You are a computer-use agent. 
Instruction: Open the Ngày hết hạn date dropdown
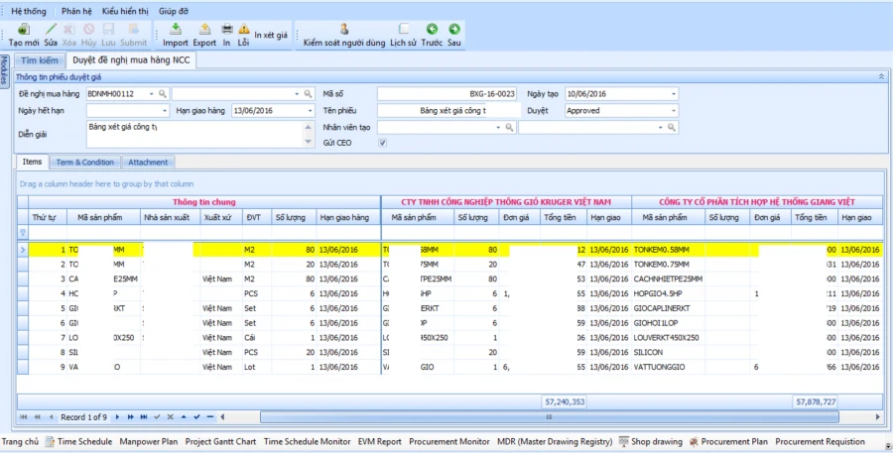[165, 110]
